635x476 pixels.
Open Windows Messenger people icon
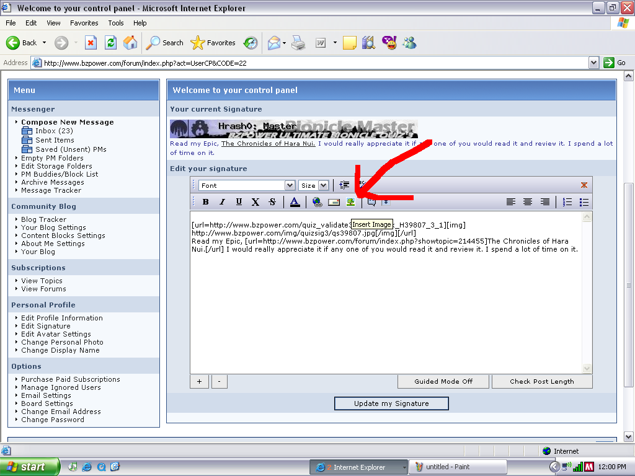(x=409, y=43)
